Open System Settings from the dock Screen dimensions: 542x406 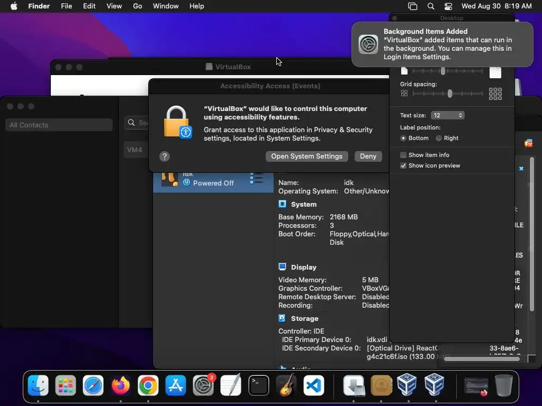(x=203, y=385)
